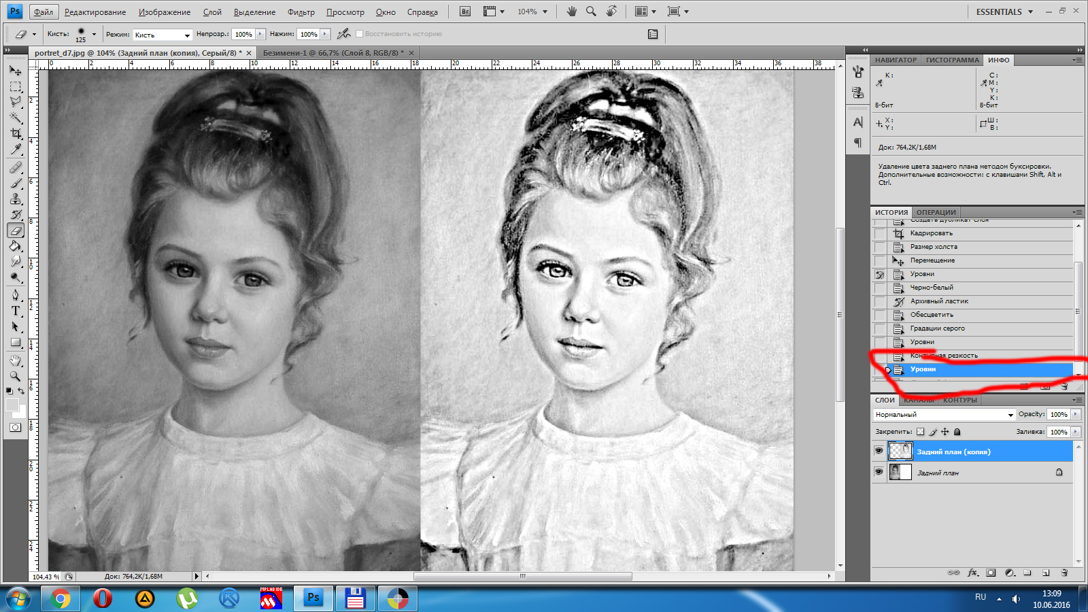Toggle visibility of the Задний план layer

point(879,472)
